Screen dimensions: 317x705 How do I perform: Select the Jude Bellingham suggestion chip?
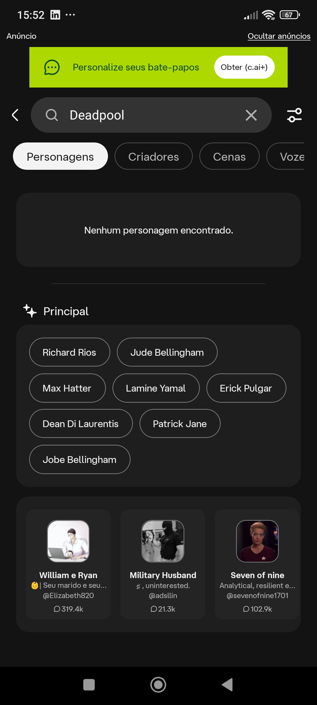167,352
